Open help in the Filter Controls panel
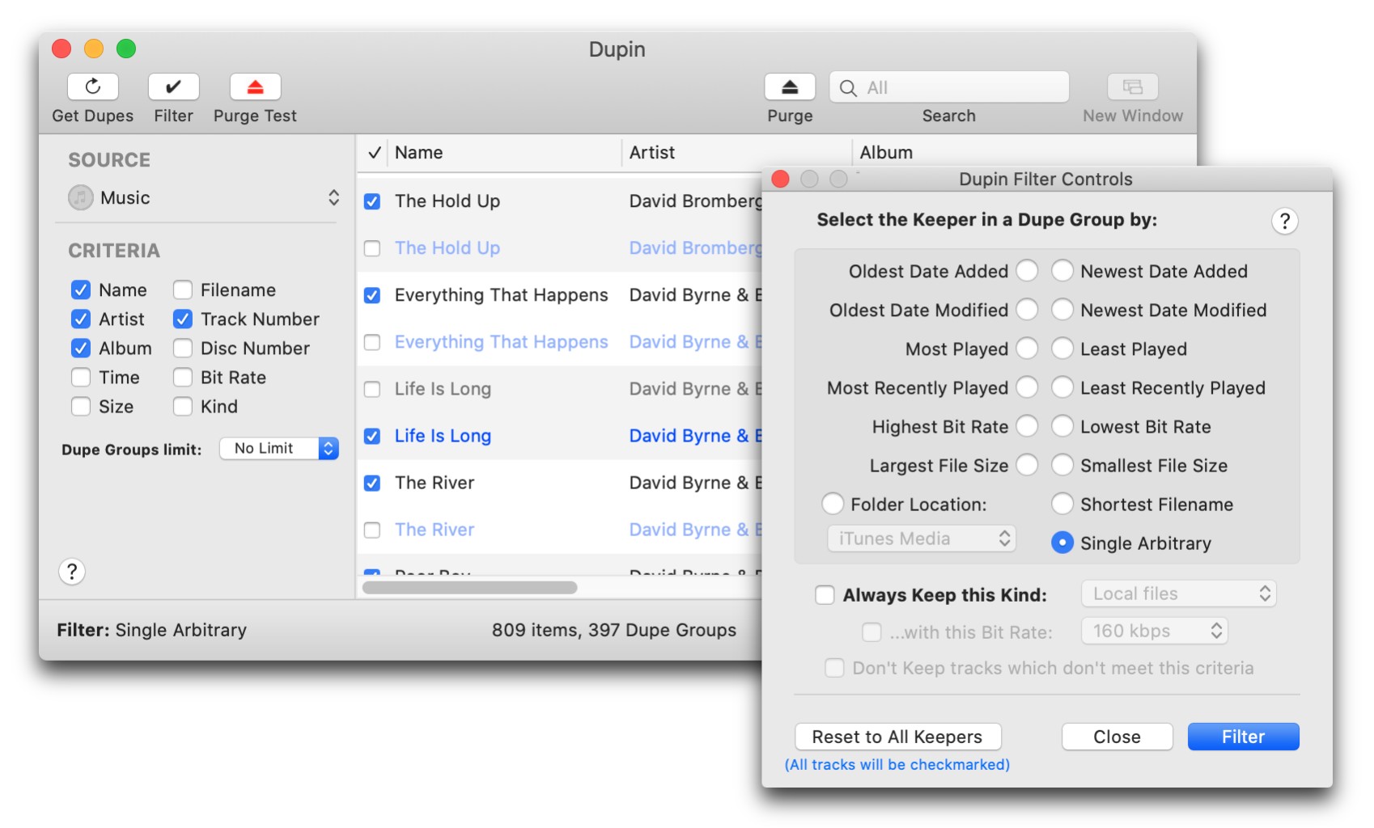The height and width of the screenshot is (828, 1374). pos(1284,221)
